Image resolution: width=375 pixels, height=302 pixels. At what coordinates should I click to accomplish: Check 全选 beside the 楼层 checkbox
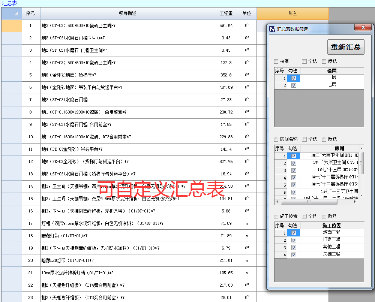pos(304,62)
